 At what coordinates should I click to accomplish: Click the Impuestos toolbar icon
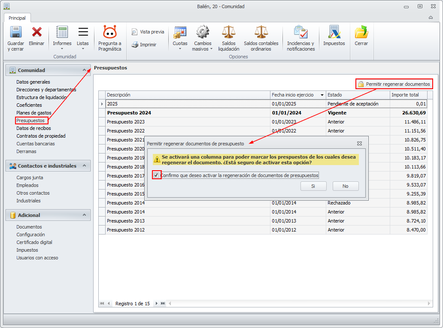click(x=334, y=33)
